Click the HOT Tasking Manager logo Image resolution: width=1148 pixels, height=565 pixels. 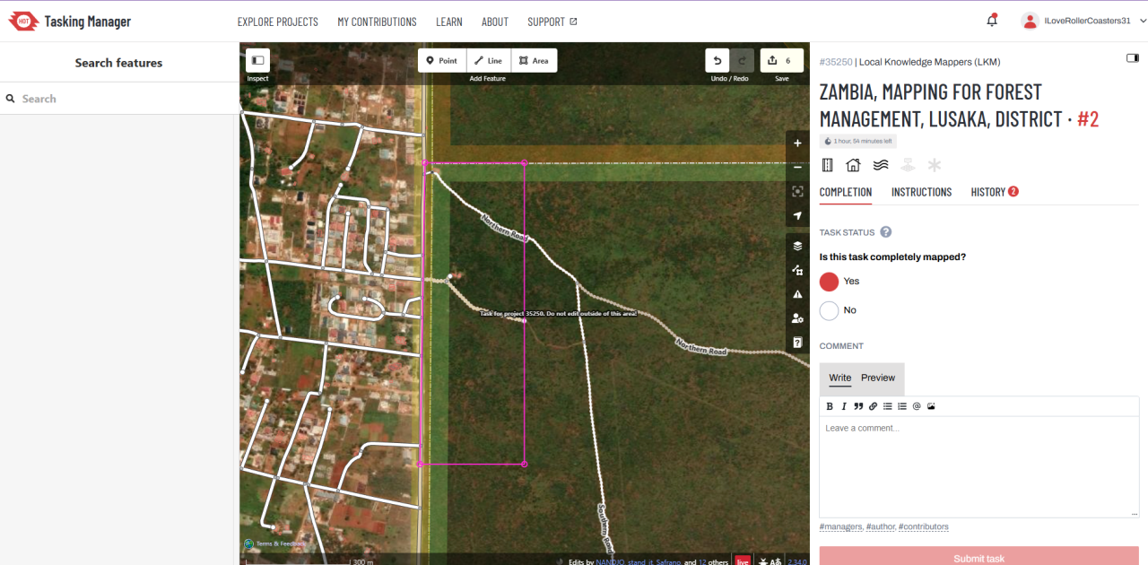[x=70, y=22]
